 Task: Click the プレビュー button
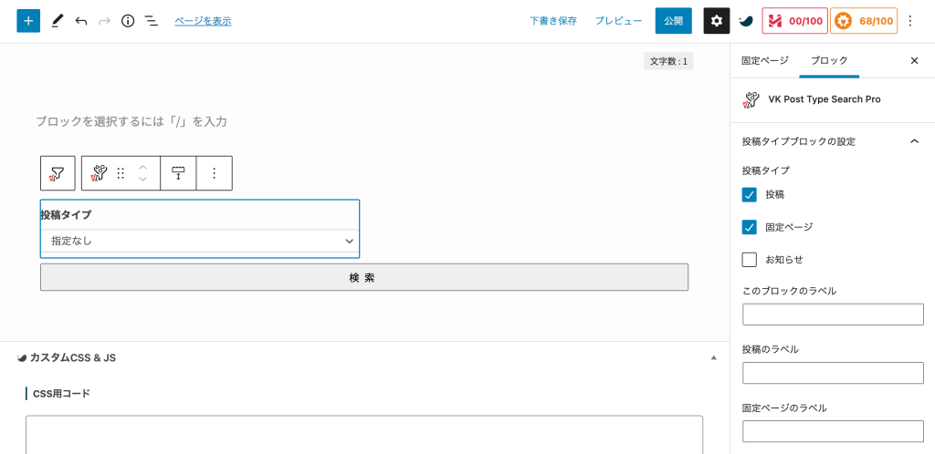click(x=618, y=21)
